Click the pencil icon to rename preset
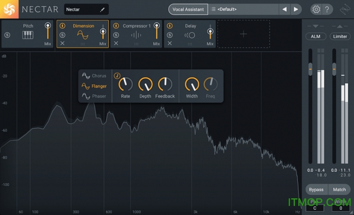The image size is (354, 215). pyautogui.click(x=102, y=9)
